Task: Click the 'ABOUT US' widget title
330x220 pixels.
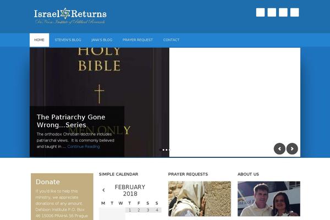Action: click(x=248, y=174)
